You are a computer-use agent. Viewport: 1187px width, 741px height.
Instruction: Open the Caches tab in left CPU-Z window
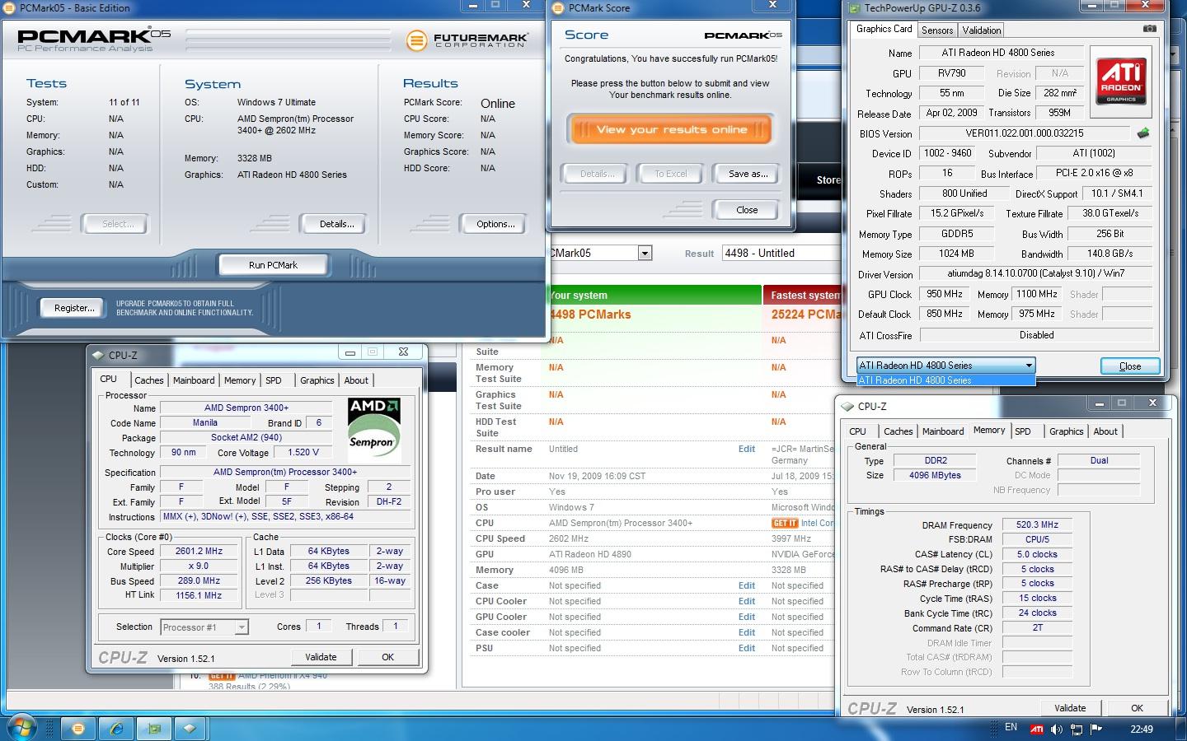(x=149, y=380)
